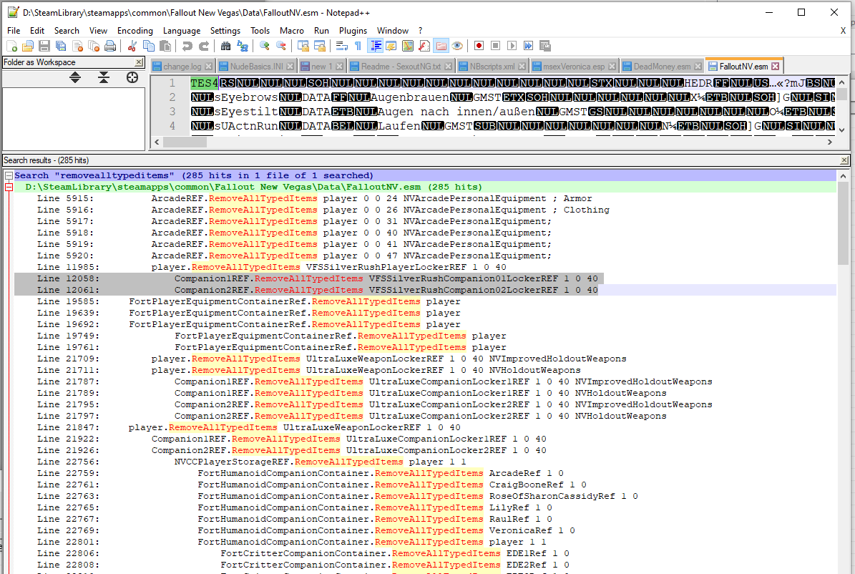Click the Zoom In magnifier icon
The height and width of the screenshot is (574, 855).
265,46
